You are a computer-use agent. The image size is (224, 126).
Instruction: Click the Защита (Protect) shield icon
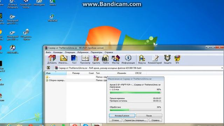click(167, 59)
